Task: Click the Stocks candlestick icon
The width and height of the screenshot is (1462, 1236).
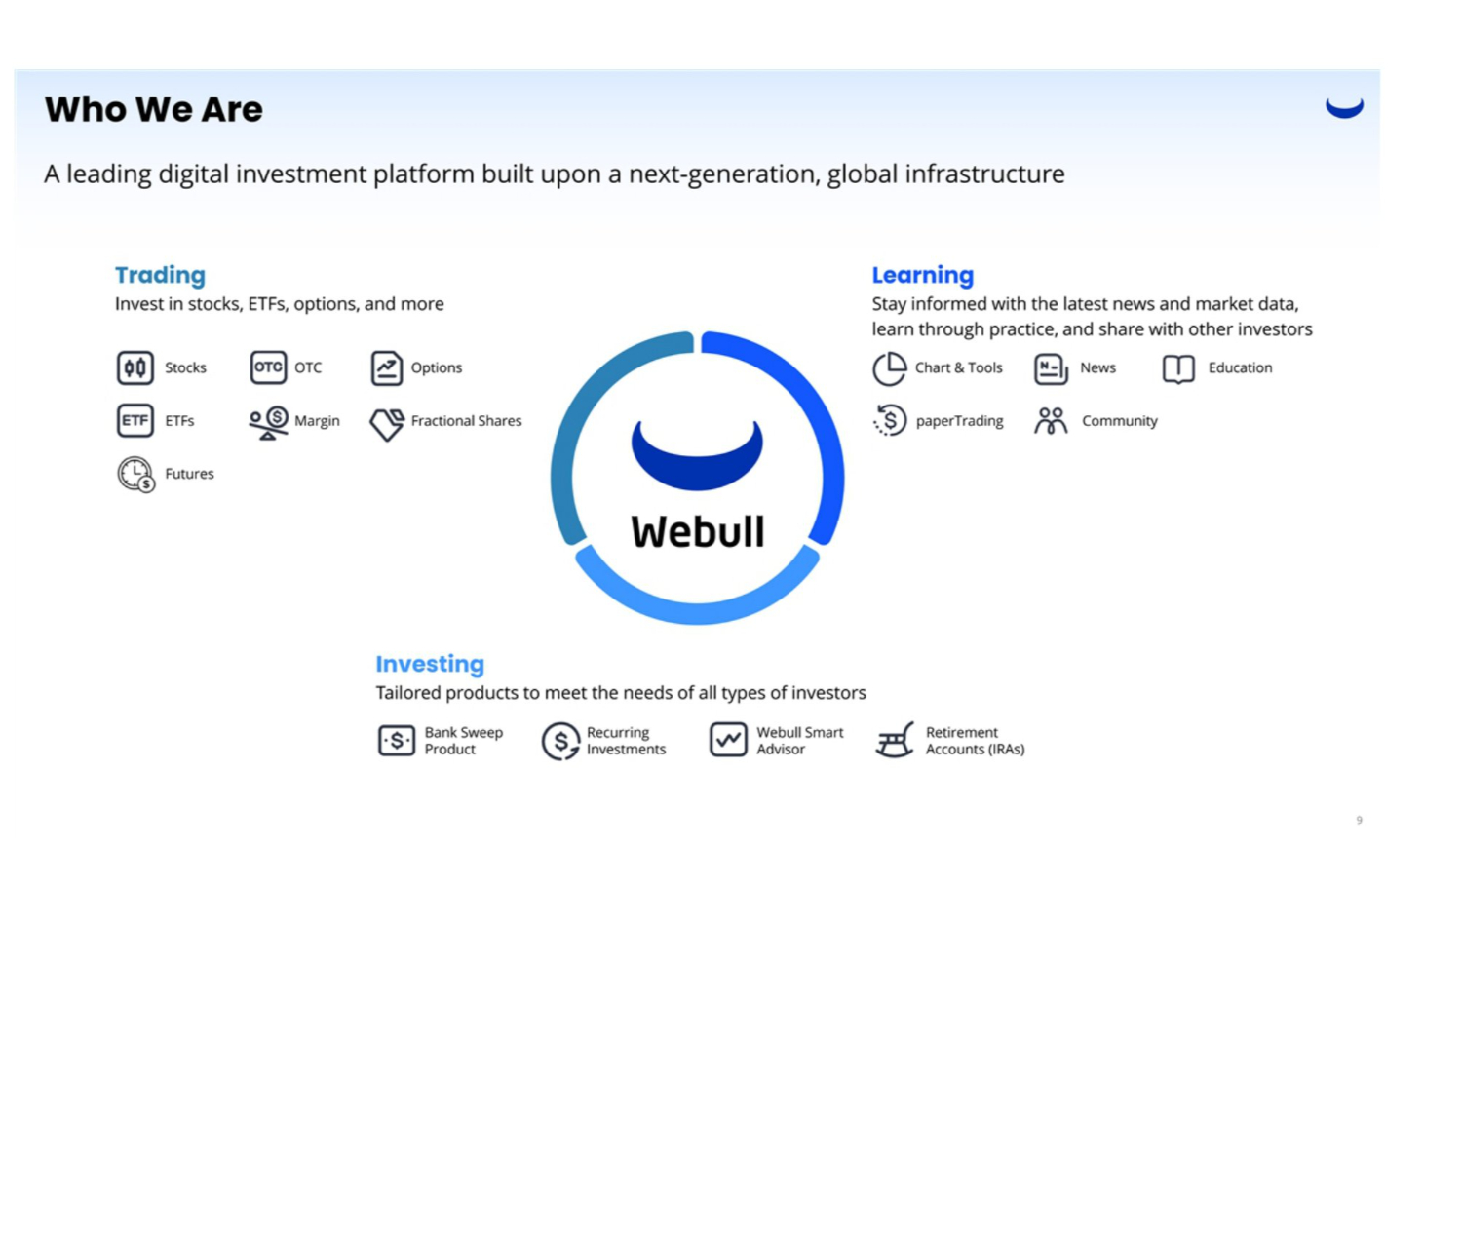Action: pos(135,368)
